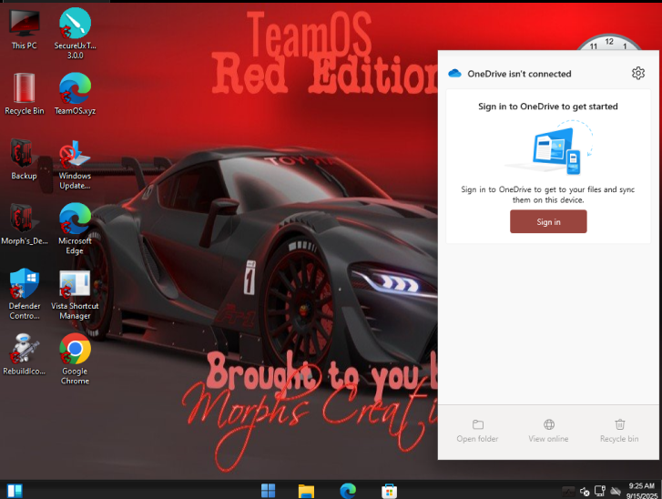Select the RebuildIco... desktop shortcut
Viewport: 662px width, 499px height.
pyautogui.click(x=24, y=354)
